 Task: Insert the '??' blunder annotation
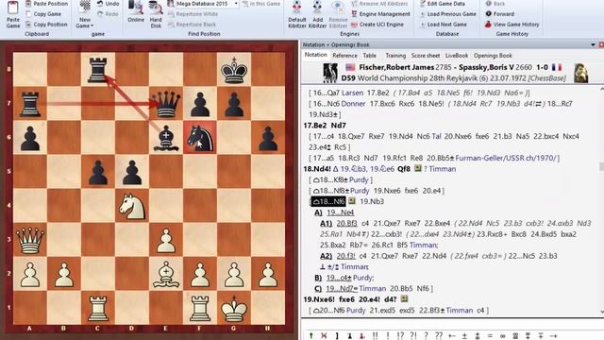[x=438, y=336]
